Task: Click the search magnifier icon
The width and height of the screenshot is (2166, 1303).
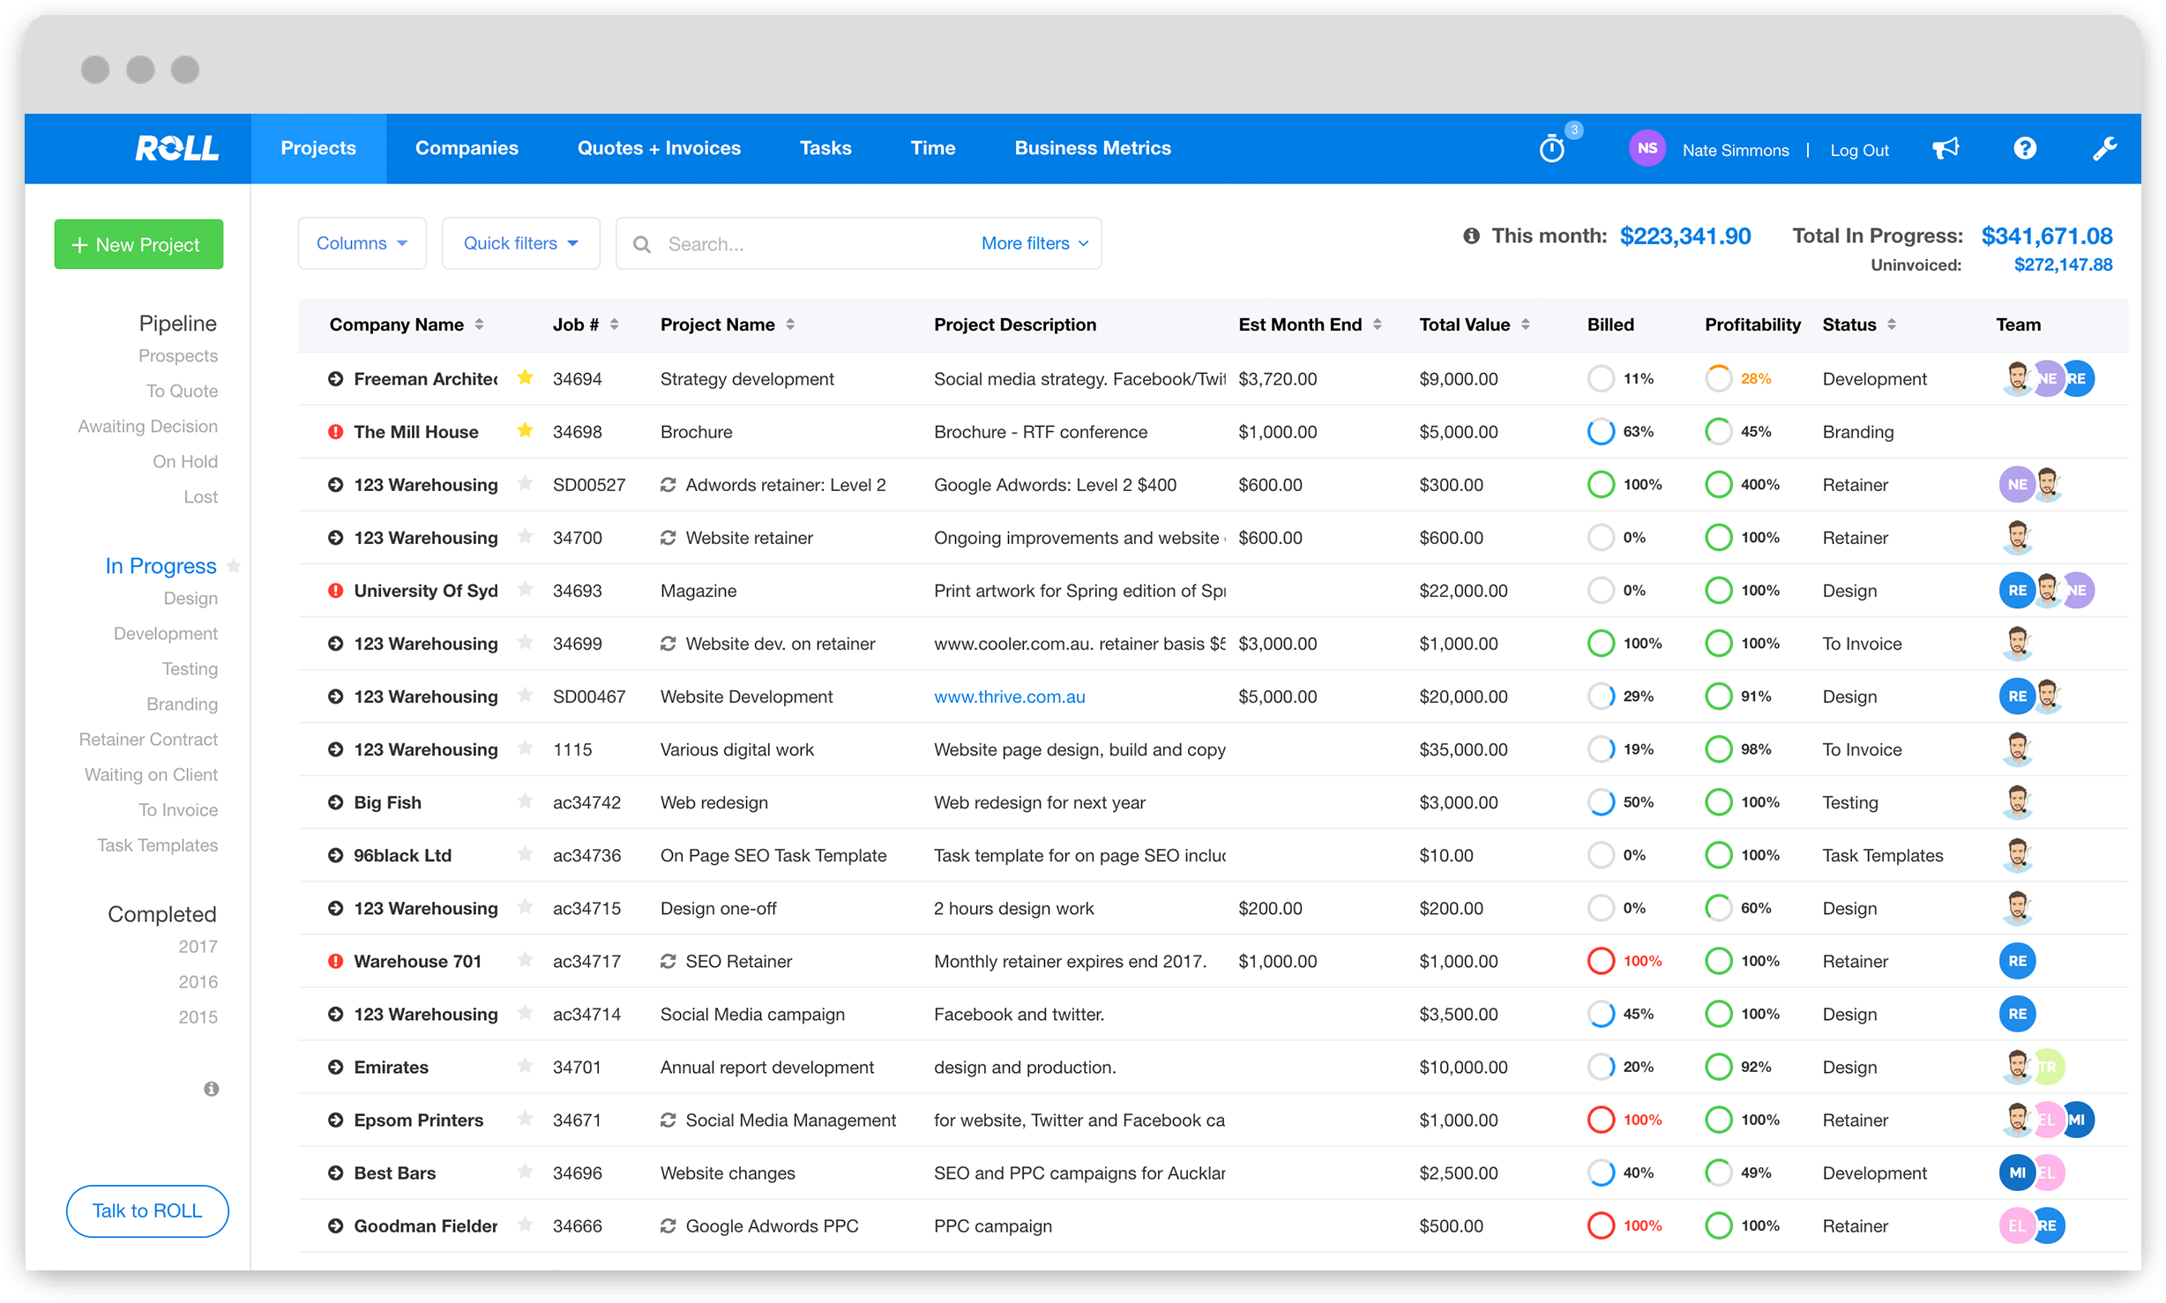Action: click(642, 244)
